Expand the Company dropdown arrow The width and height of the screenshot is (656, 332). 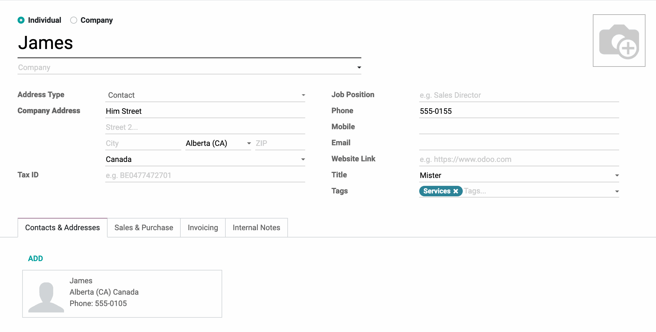(359, 67)
